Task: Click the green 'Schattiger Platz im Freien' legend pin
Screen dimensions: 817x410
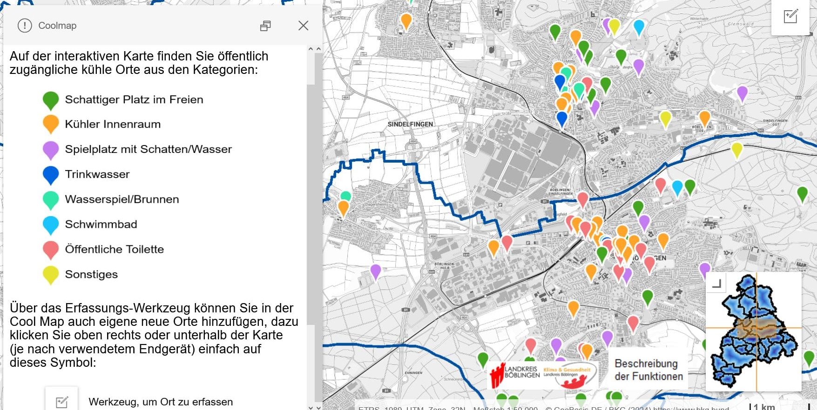Action: click(x=51, y=99)
